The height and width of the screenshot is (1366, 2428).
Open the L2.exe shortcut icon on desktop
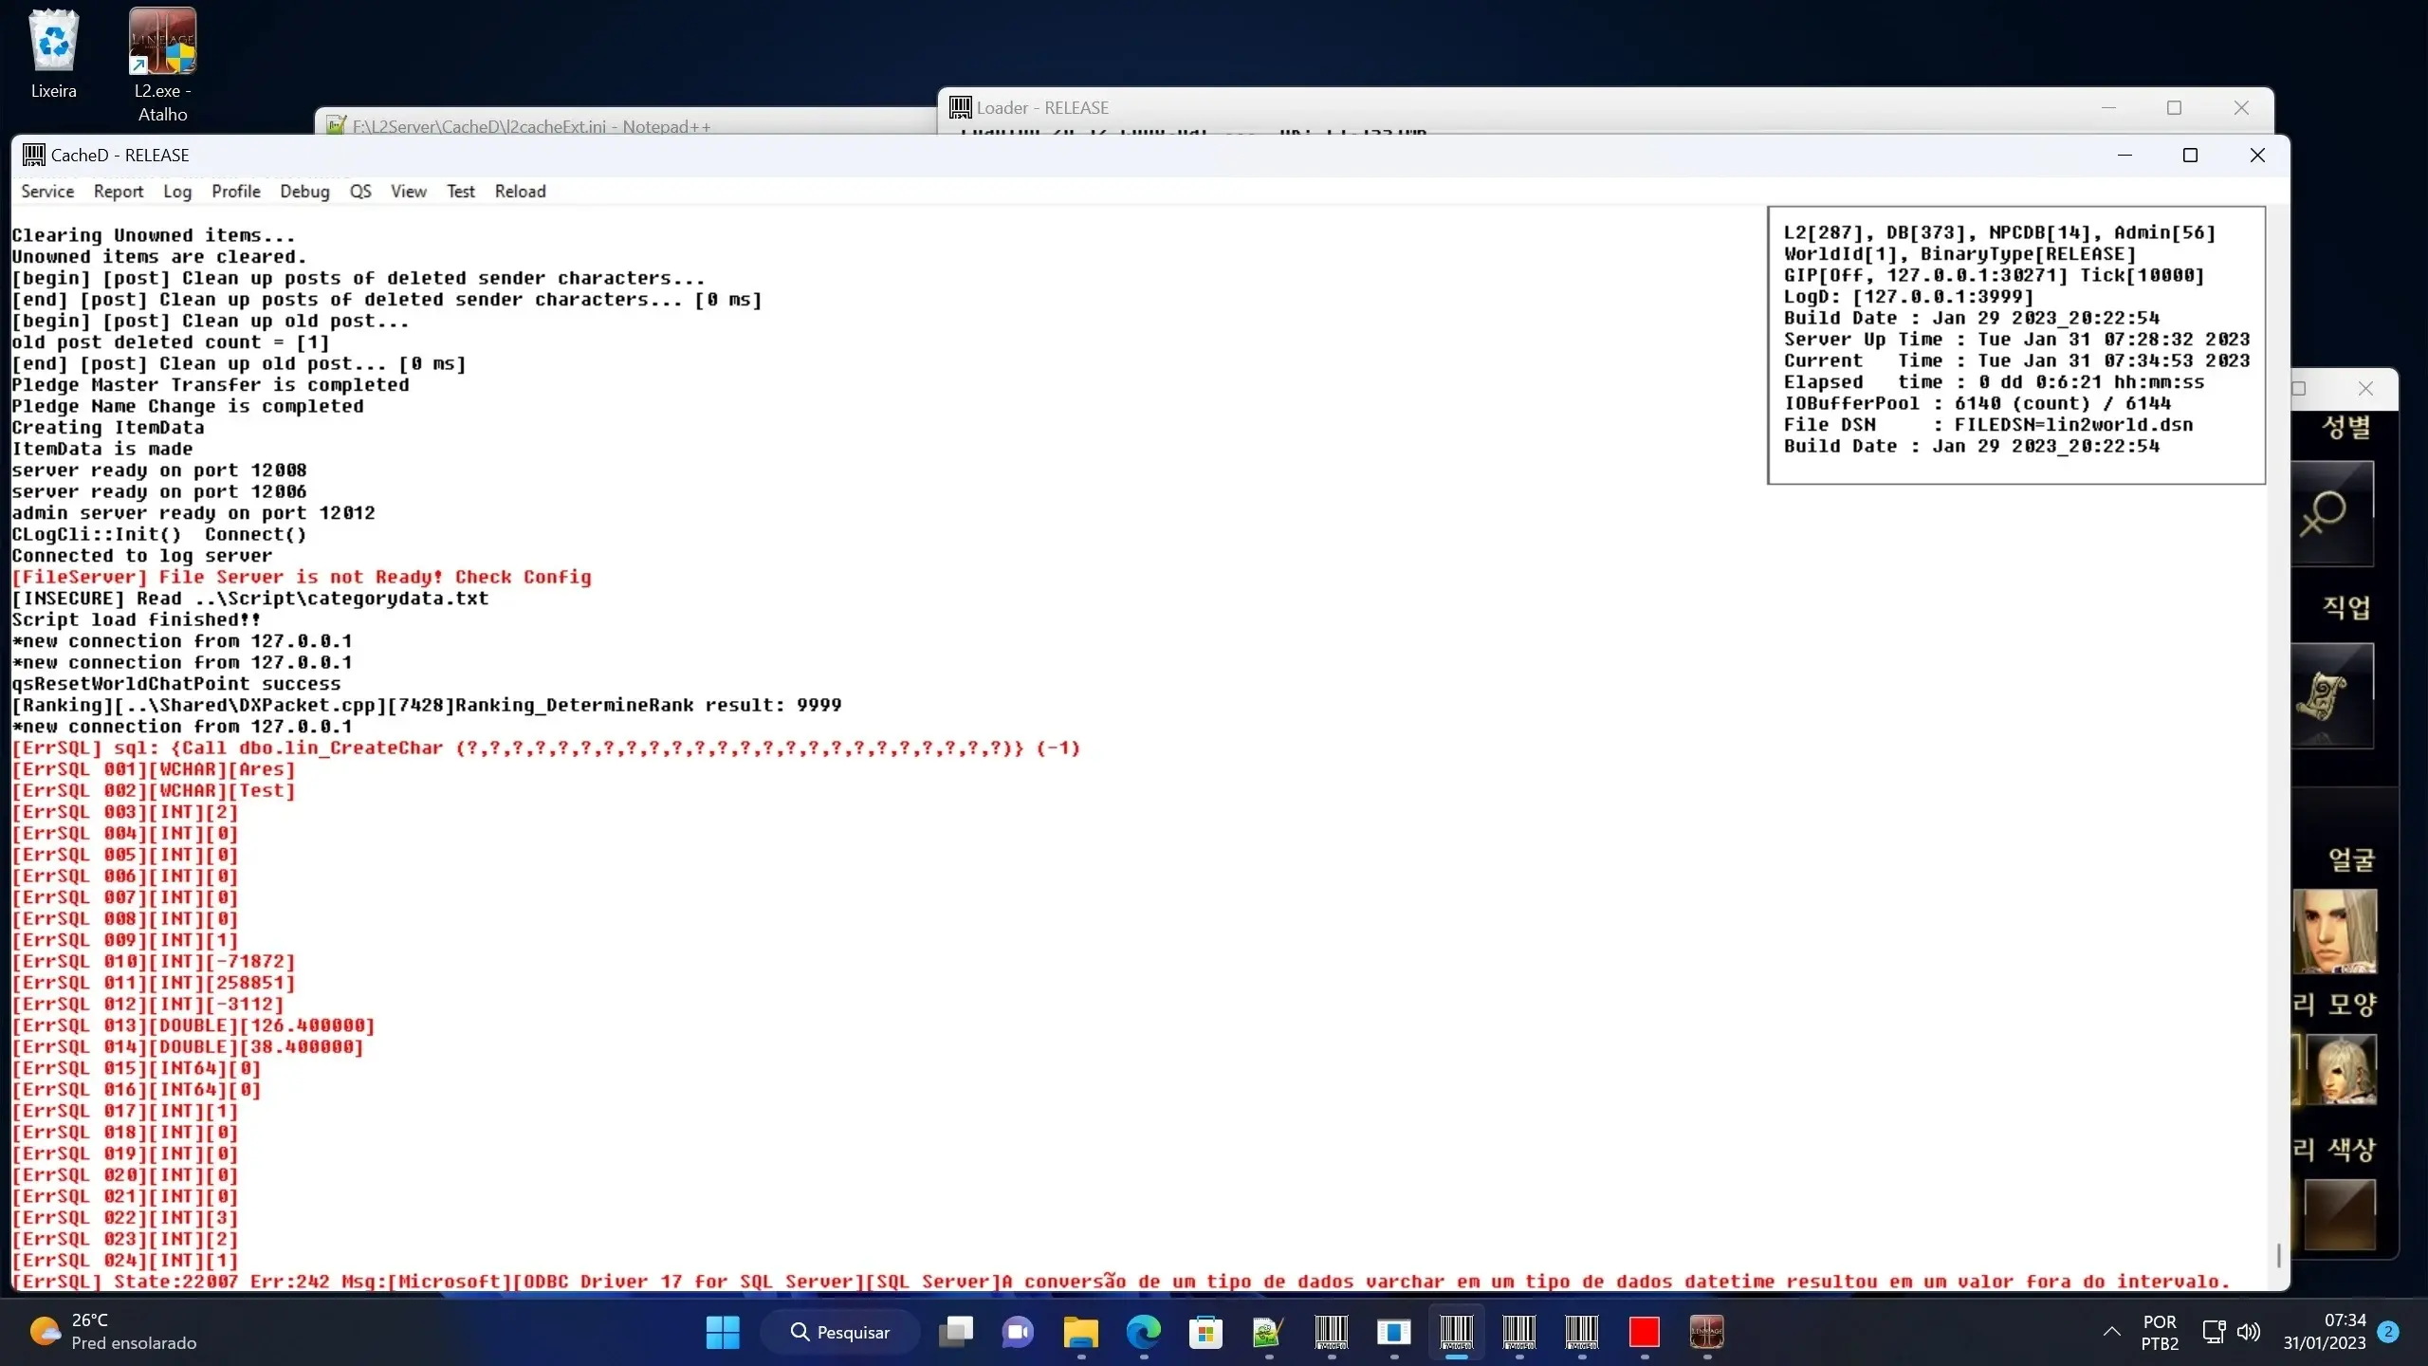click(x=162, y=65)
